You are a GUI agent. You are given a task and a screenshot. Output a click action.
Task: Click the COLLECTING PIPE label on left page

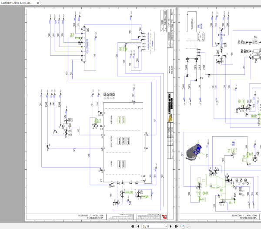click(x=87, y=46)
